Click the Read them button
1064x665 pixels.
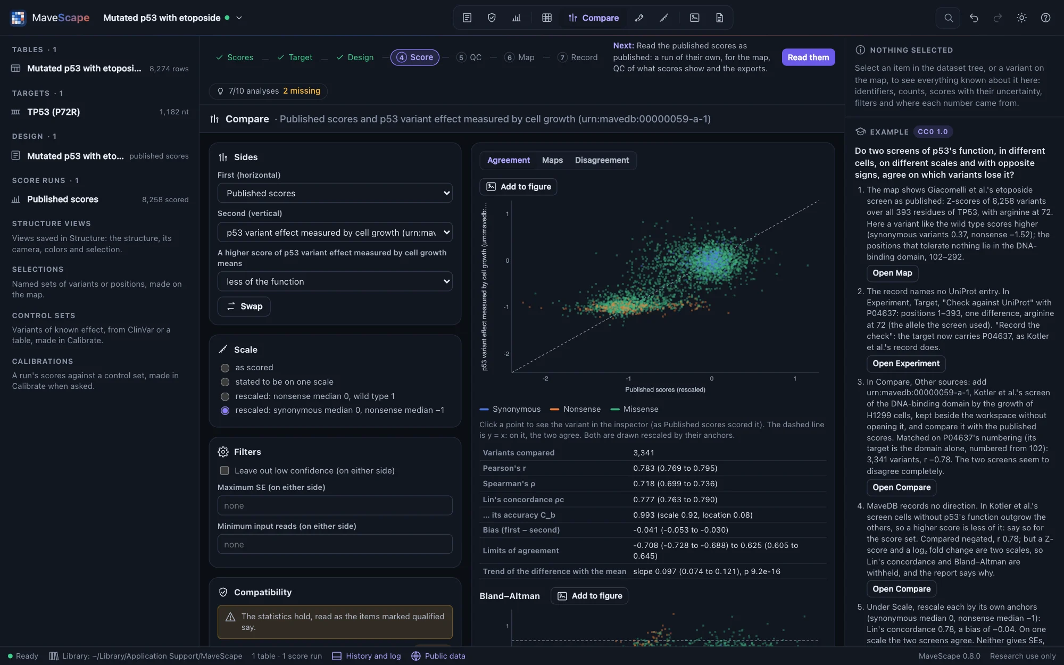(x=808, y=57)
